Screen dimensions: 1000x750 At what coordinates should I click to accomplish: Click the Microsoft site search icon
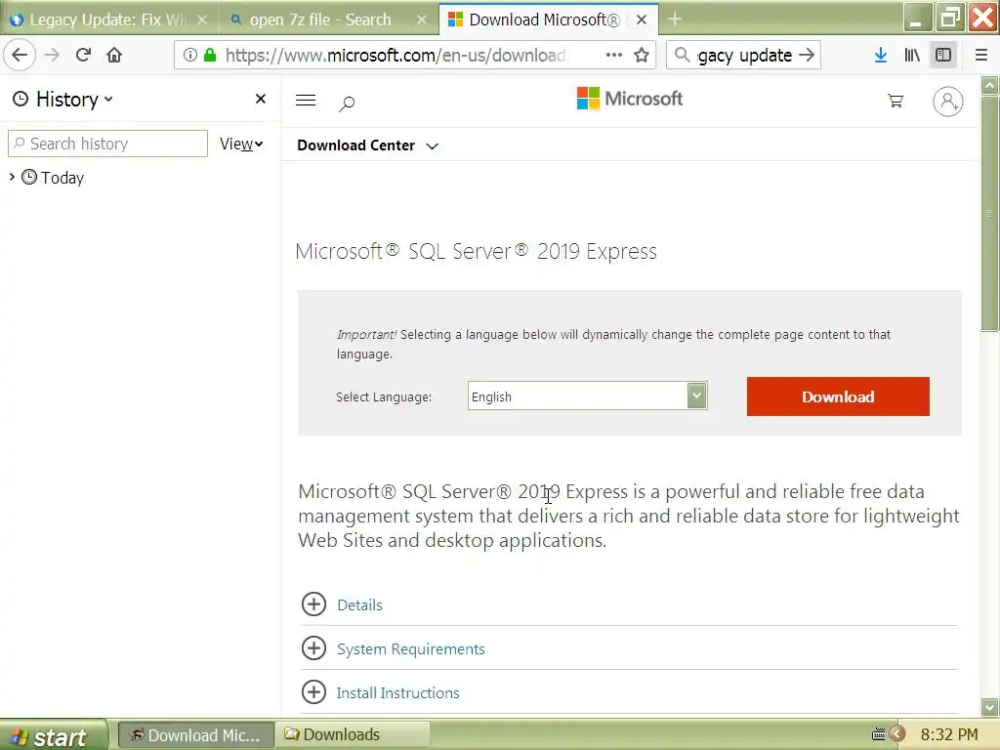pyautogui.click(x=347, y=103)
